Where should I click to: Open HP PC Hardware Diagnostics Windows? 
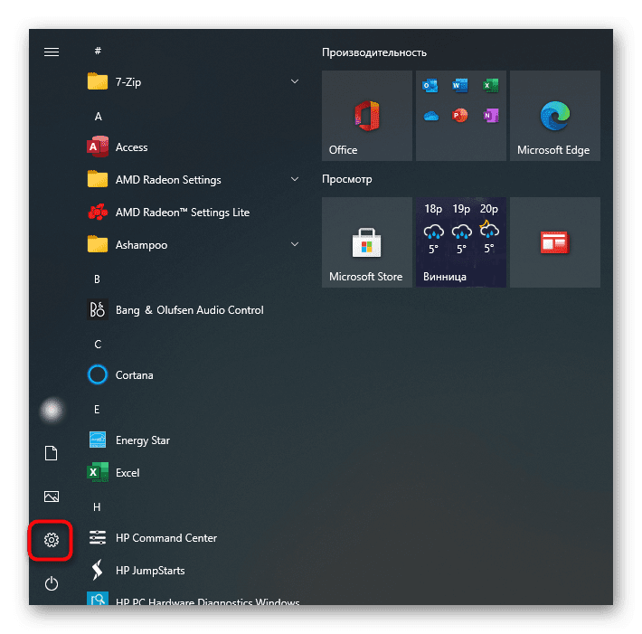[x=193, y=598]
